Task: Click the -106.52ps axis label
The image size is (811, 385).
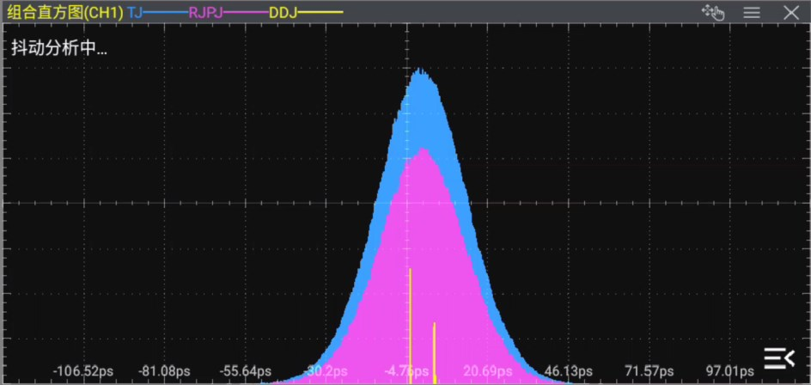Action: [x=82, y=371]
